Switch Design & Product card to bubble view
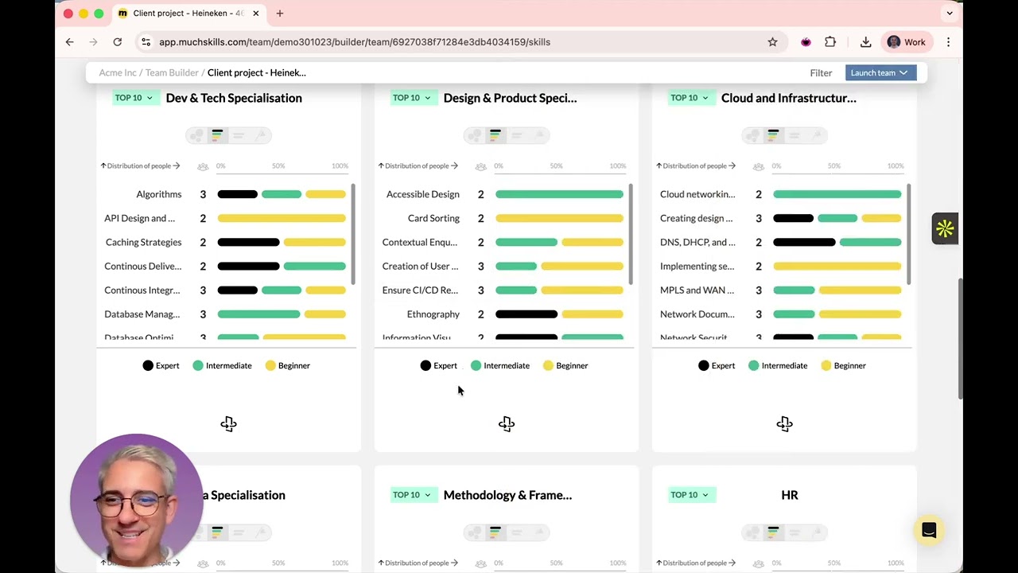This screenshot has height=573, width=1018. [x=475, y=135]
